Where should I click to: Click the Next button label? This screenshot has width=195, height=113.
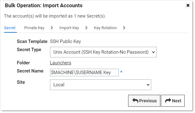click(177, 101)
